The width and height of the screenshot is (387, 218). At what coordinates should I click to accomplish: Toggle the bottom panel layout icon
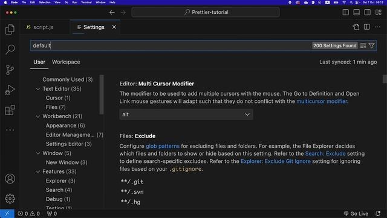[356, 12]
